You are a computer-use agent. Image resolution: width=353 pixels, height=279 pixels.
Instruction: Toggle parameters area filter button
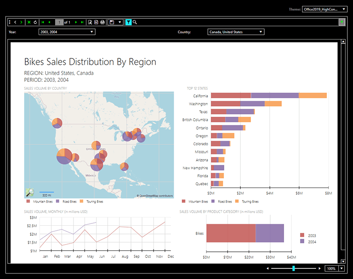128,22
